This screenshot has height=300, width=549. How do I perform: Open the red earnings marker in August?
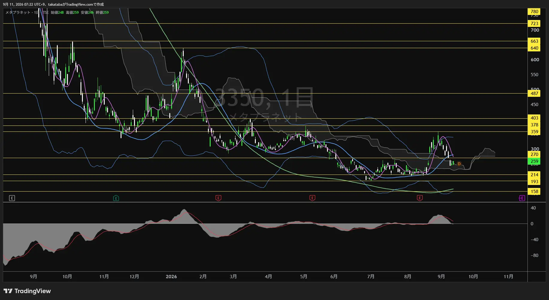[420, 198]
